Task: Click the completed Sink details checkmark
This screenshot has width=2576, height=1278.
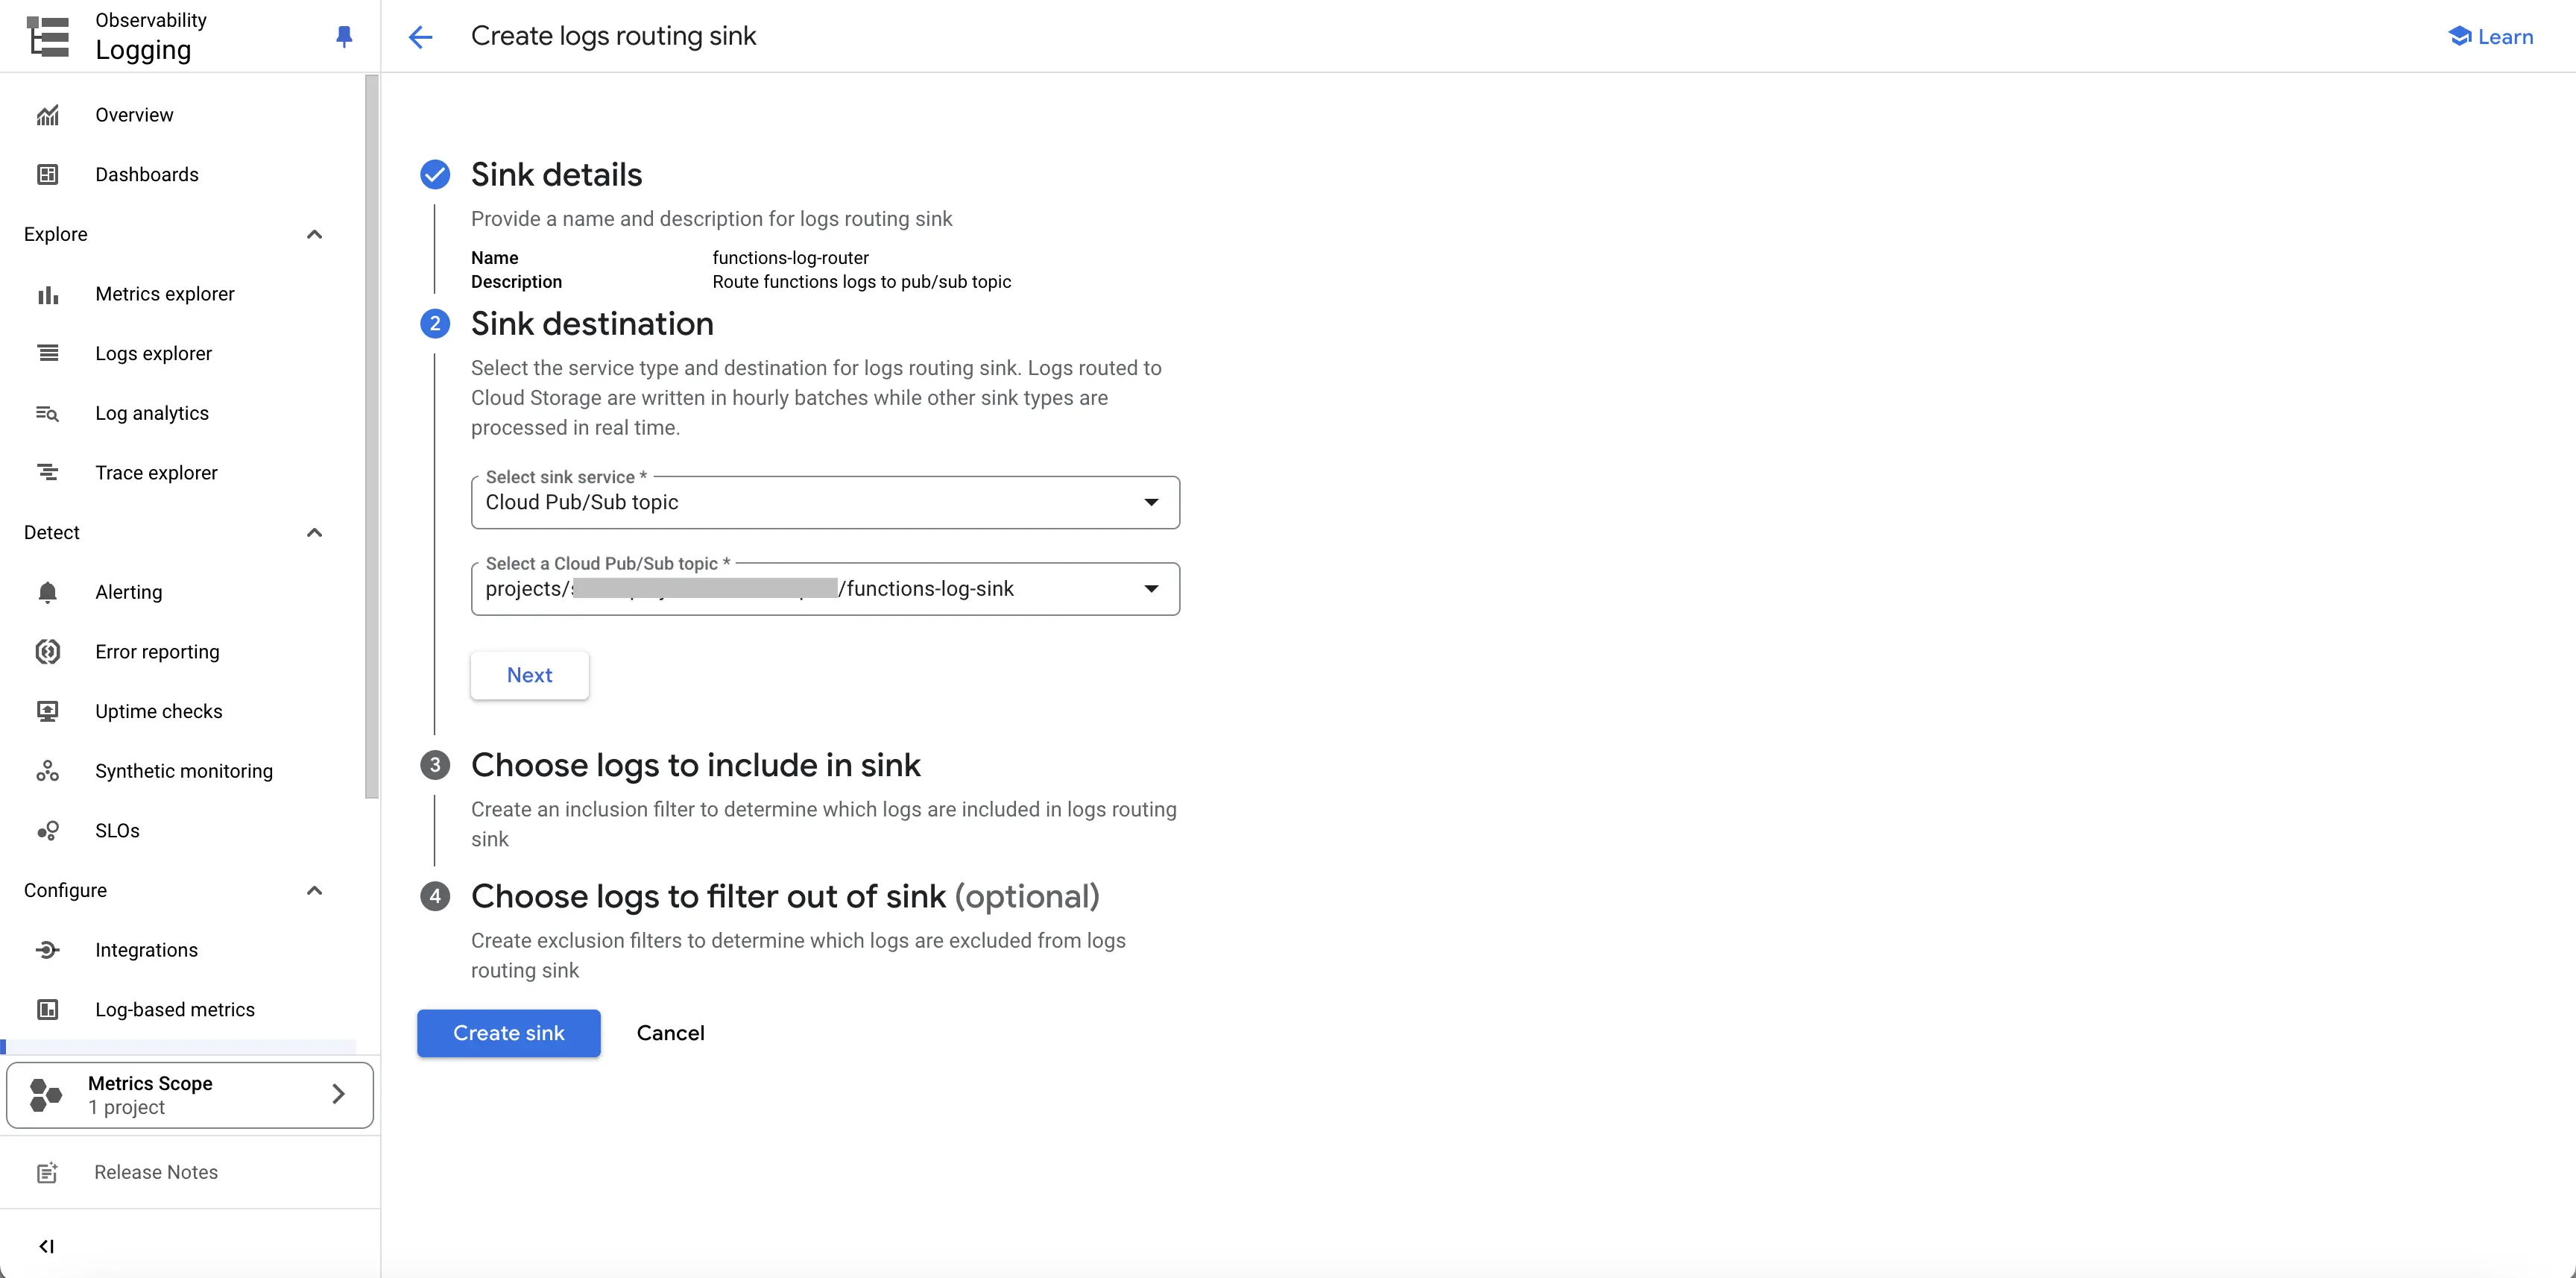Action: [434, 174]
